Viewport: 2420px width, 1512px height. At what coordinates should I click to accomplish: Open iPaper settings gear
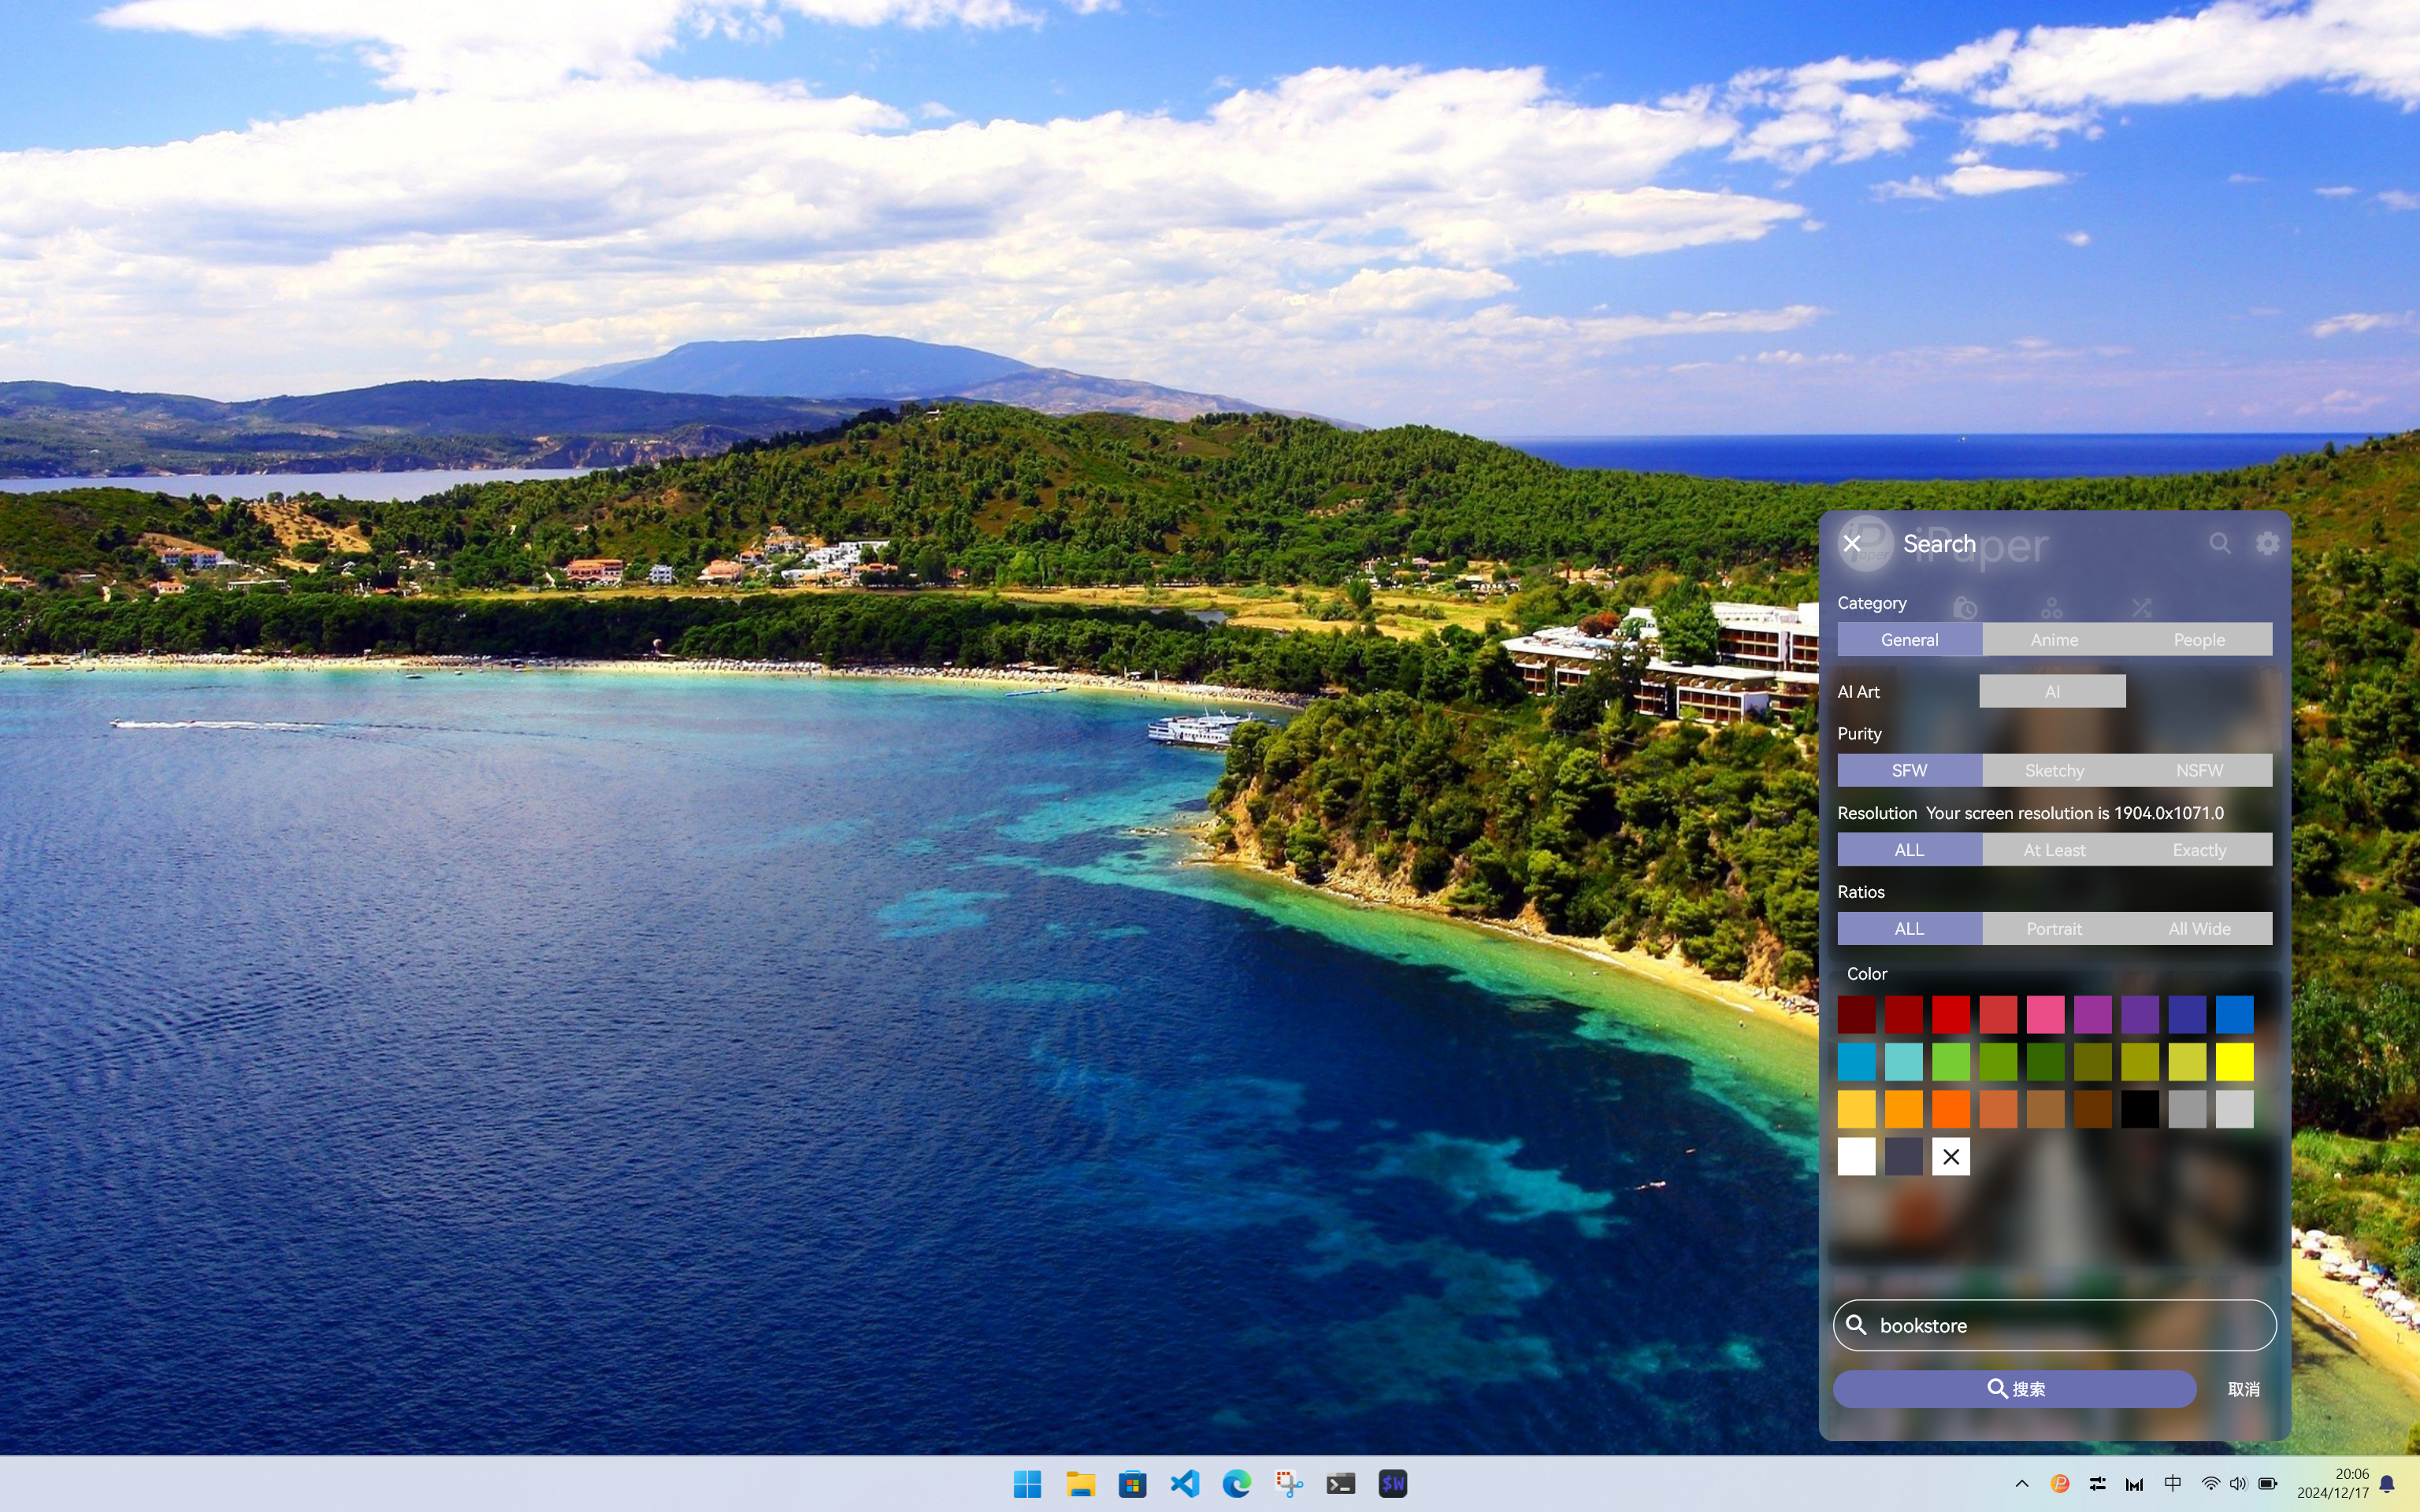2267,543
